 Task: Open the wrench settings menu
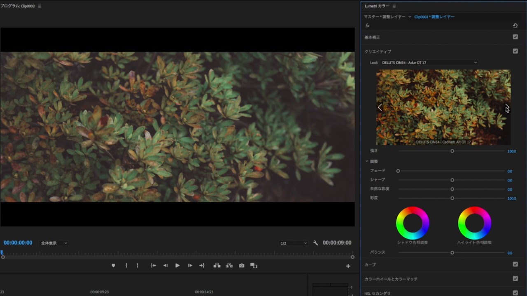click(x=315, y=243)
